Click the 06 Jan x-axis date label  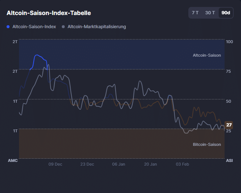pos(118,164)
